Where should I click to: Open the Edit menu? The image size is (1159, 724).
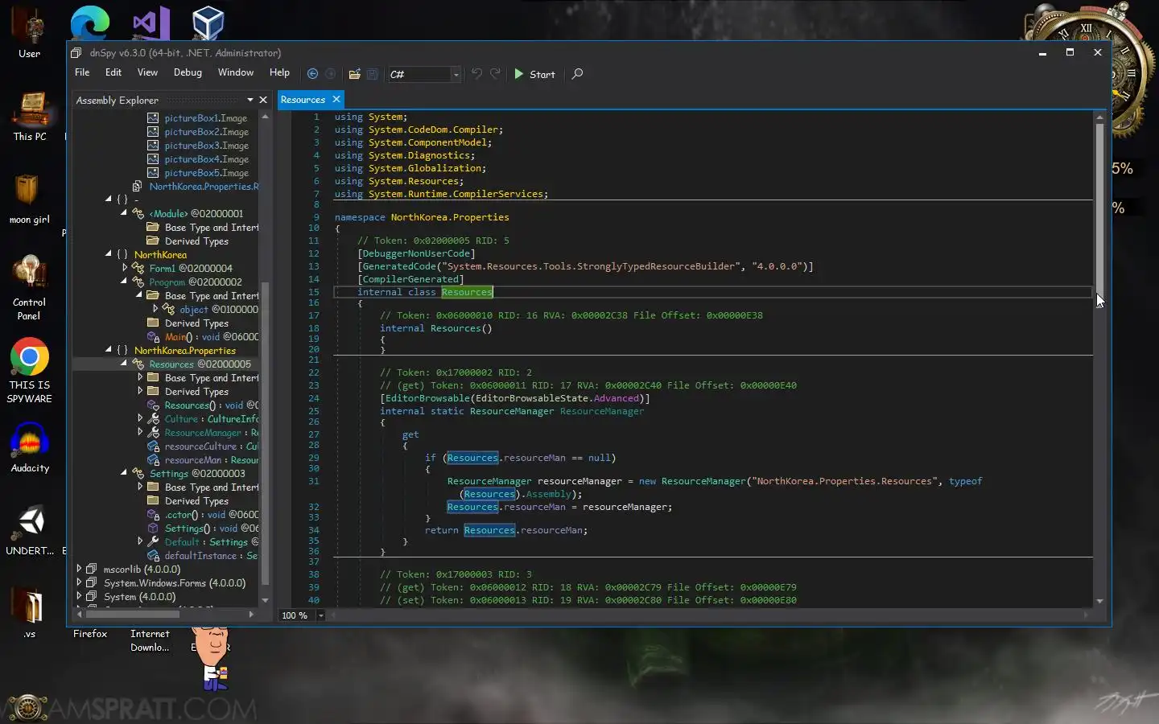coord(113,72)
